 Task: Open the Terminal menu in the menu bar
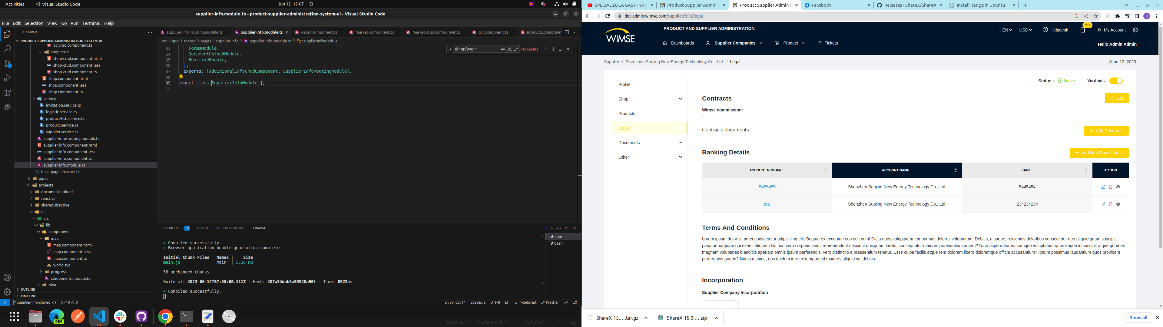pos(91,23)
